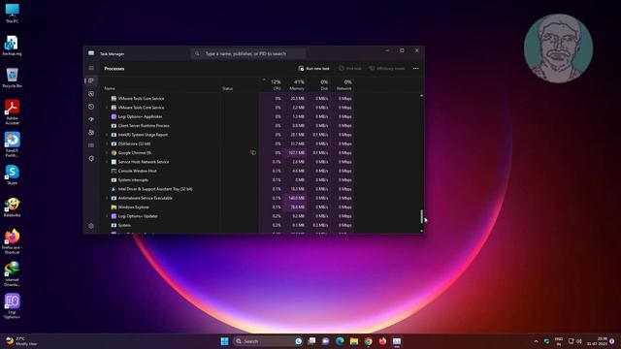Image resolution: width=621 pixels, height=349 pixels.
Task: Open Task Manager Settings gear icon
Action: [91, 226]
